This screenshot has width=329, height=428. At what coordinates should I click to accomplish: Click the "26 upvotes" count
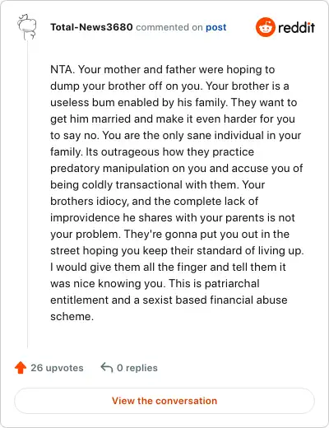(57, 368)
